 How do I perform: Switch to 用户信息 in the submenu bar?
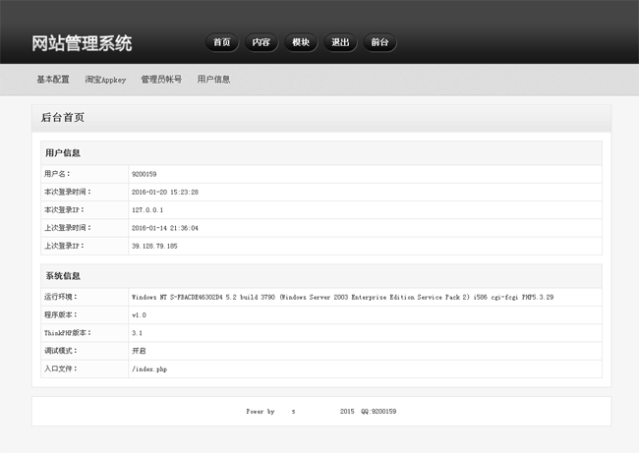[x=213, y=80]
